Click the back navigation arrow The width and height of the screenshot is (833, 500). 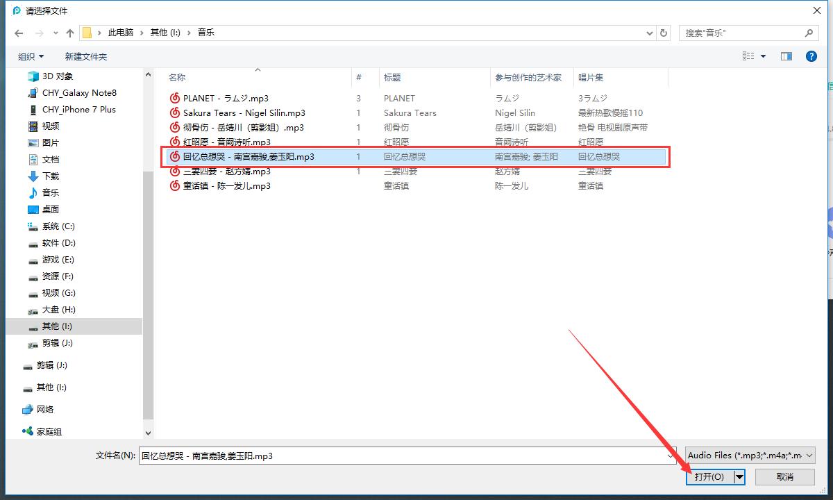(18, 32)
